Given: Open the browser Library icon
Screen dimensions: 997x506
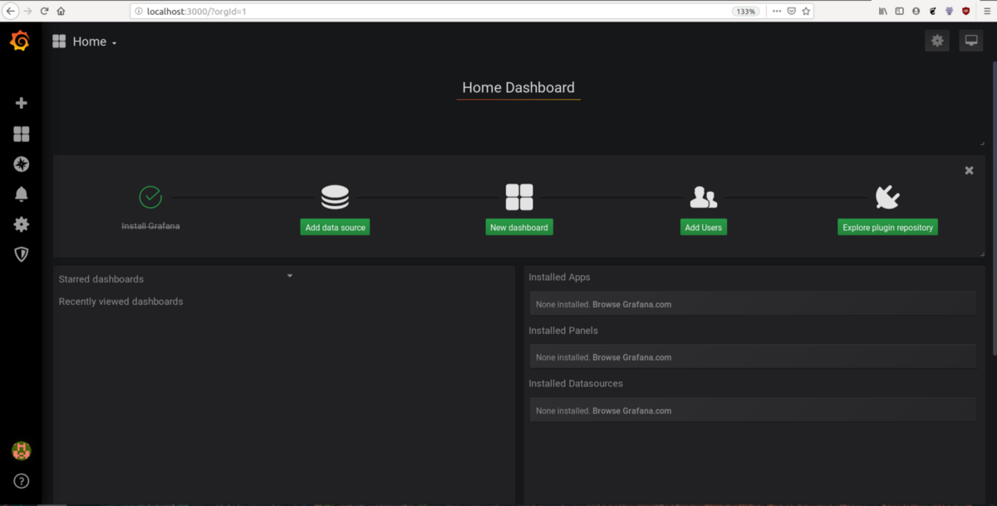Looking at the screenshot, I should coord(883,11).
